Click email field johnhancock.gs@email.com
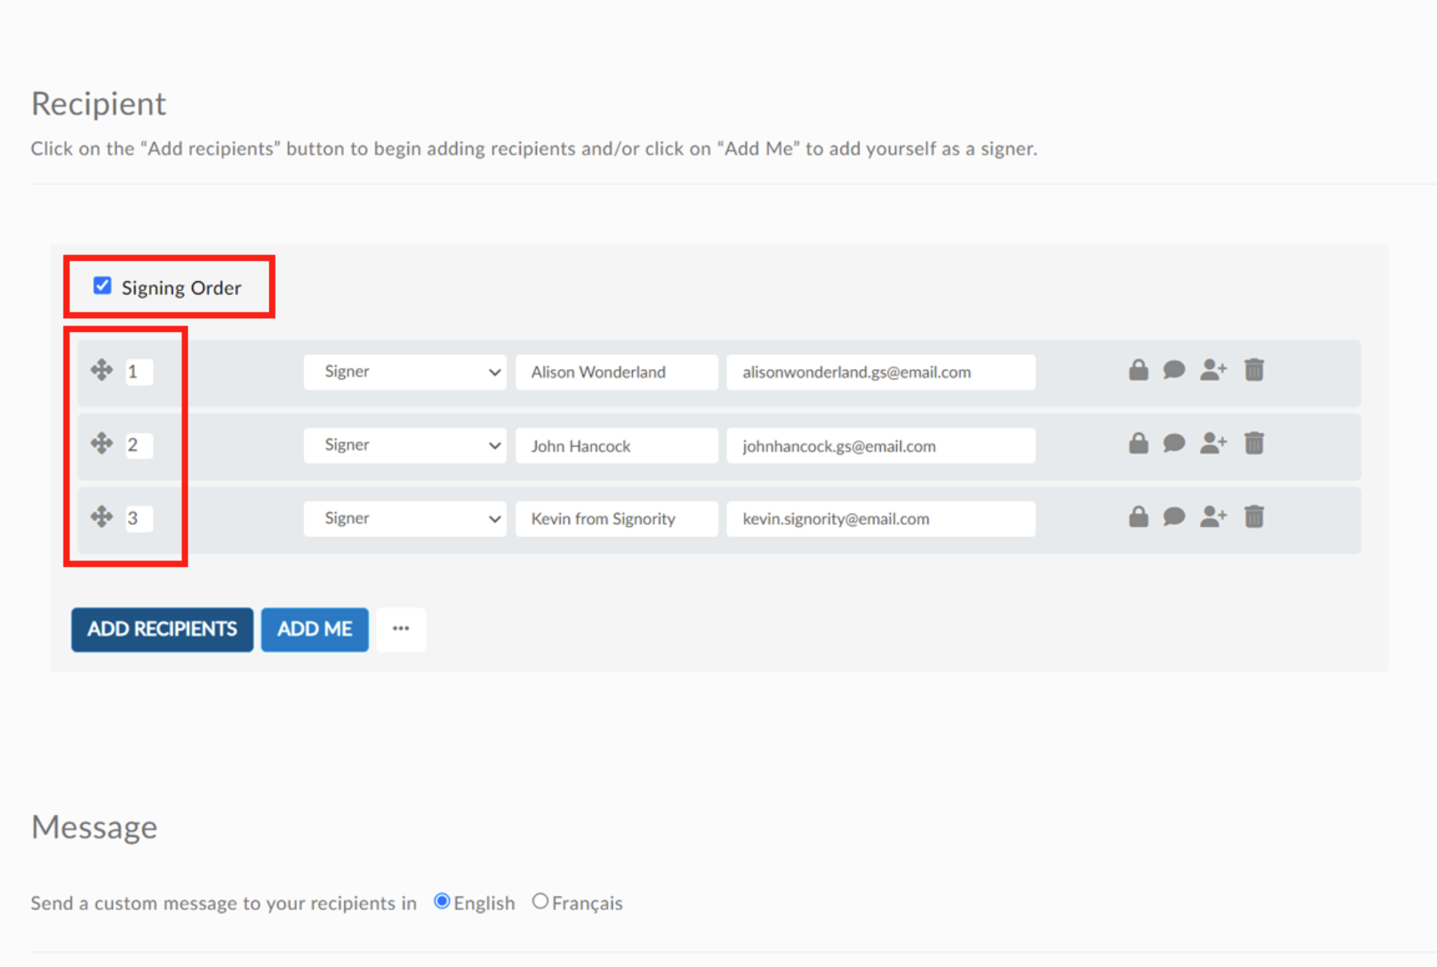1437x967 pixels. 880,446
